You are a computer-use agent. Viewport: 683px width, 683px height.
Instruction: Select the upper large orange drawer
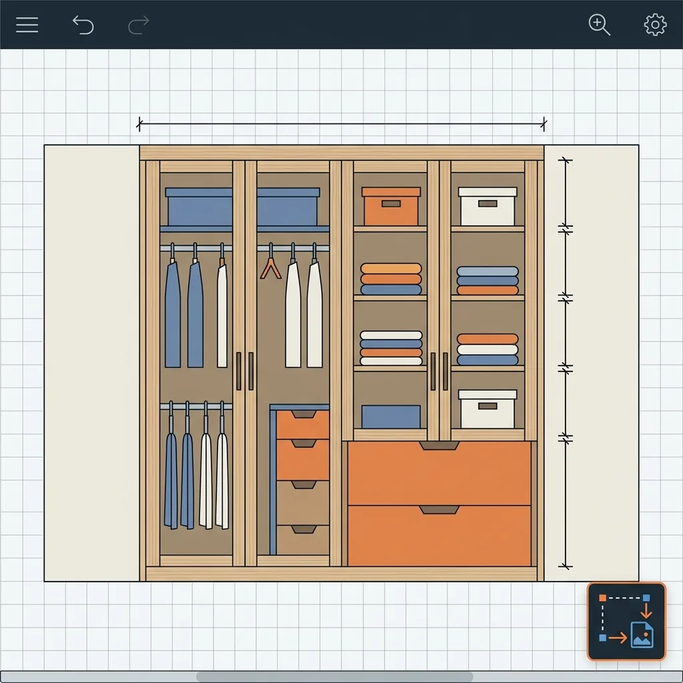tap(439, 473)
